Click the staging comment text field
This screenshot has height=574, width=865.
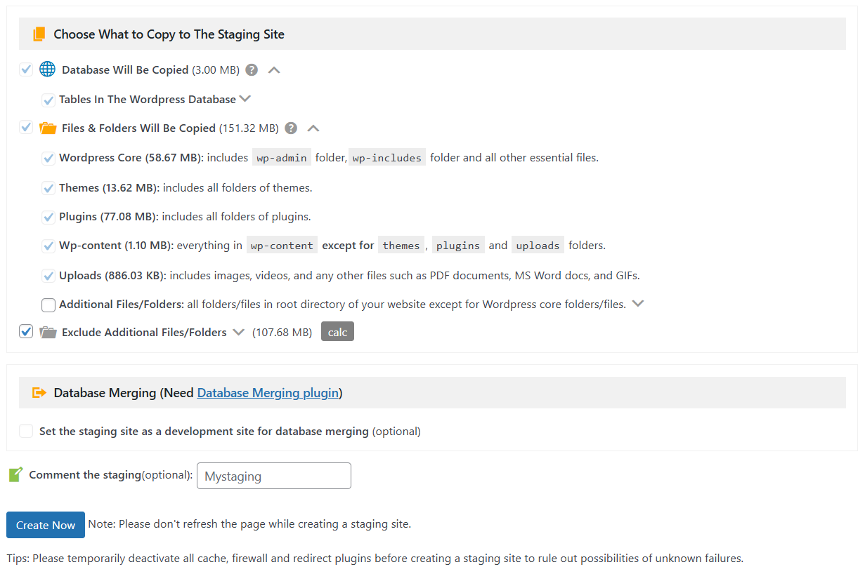273,476
